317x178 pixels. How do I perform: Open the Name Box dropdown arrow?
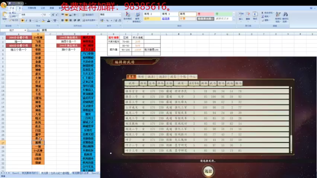(25, 30)
